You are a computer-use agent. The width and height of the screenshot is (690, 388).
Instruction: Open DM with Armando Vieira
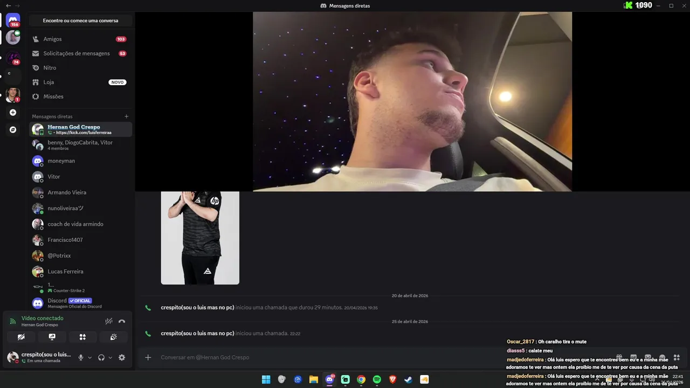80,192
